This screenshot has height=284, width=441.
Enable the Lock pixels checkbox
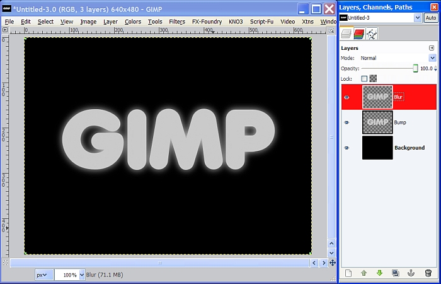pyautogui.click(x=364, y=79)
